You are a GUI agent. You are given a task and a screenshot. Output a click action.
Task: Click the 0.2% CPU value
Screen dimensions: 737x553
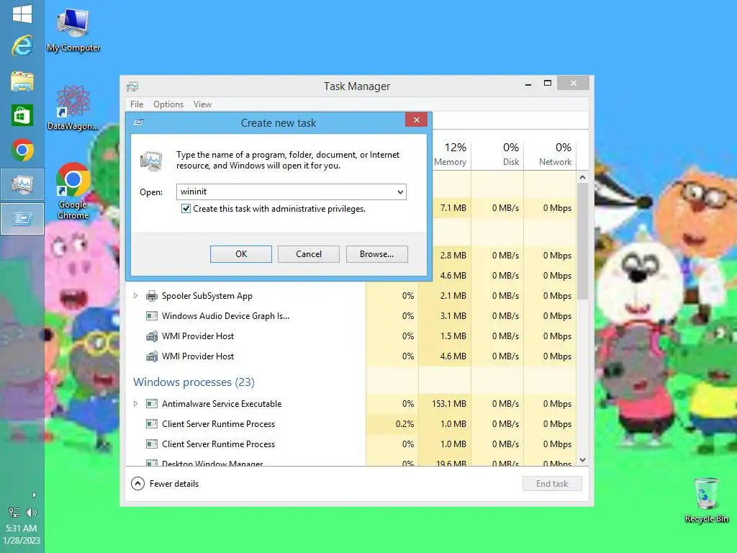click(404, 424)
